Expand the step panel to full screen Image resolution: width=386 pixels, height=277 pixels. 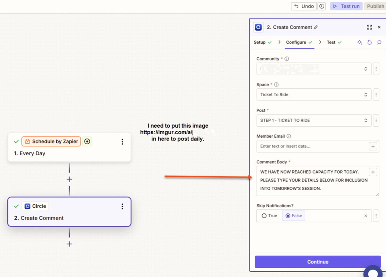(369, 28)
